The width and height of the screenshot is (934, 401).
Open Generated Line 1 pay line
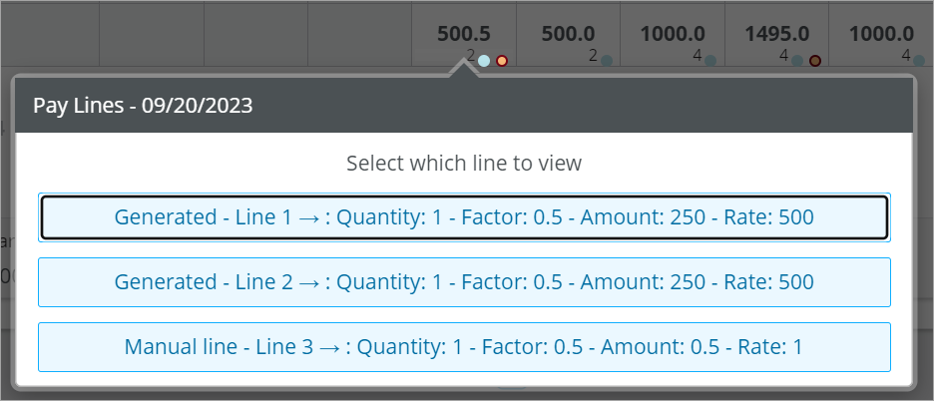464,217
